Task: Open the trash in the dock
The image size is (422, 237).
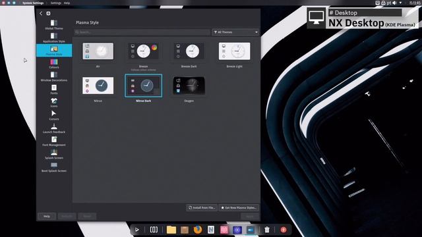Action: (266, 230)
